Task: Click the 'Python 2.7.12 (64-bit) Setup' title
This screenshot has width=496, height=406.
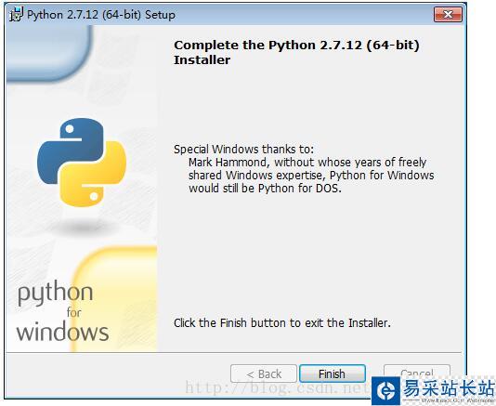Action: [x=101, y=15]
